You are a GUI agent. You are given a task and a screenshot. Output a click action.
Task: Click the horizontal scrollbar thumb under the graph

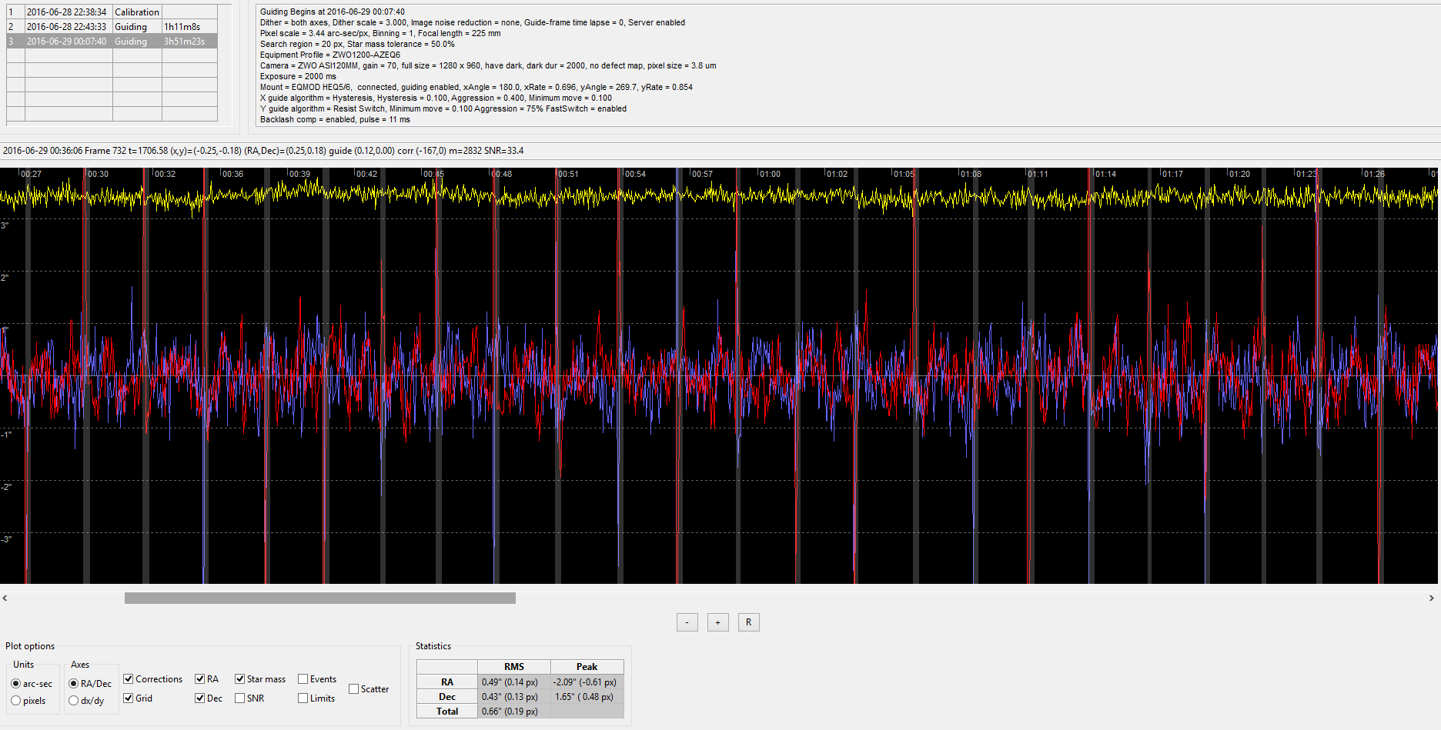click(x=320, y=598)
